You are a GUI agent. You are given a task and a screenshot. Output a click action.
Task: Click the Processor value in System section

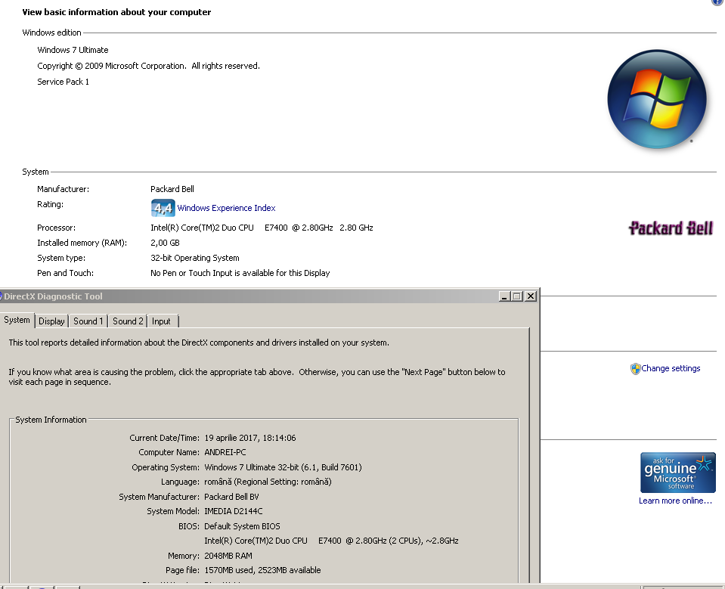[262, 228]
